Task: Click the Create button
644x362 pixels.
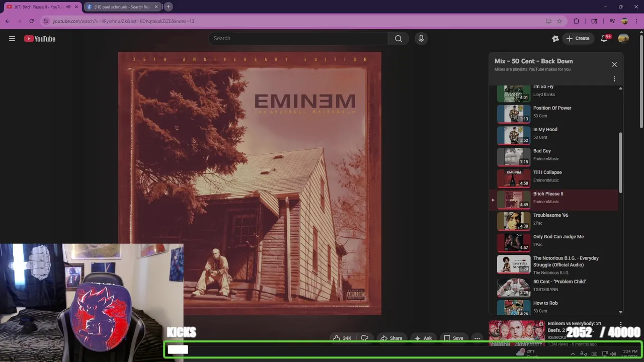Action: click(578, 39)
